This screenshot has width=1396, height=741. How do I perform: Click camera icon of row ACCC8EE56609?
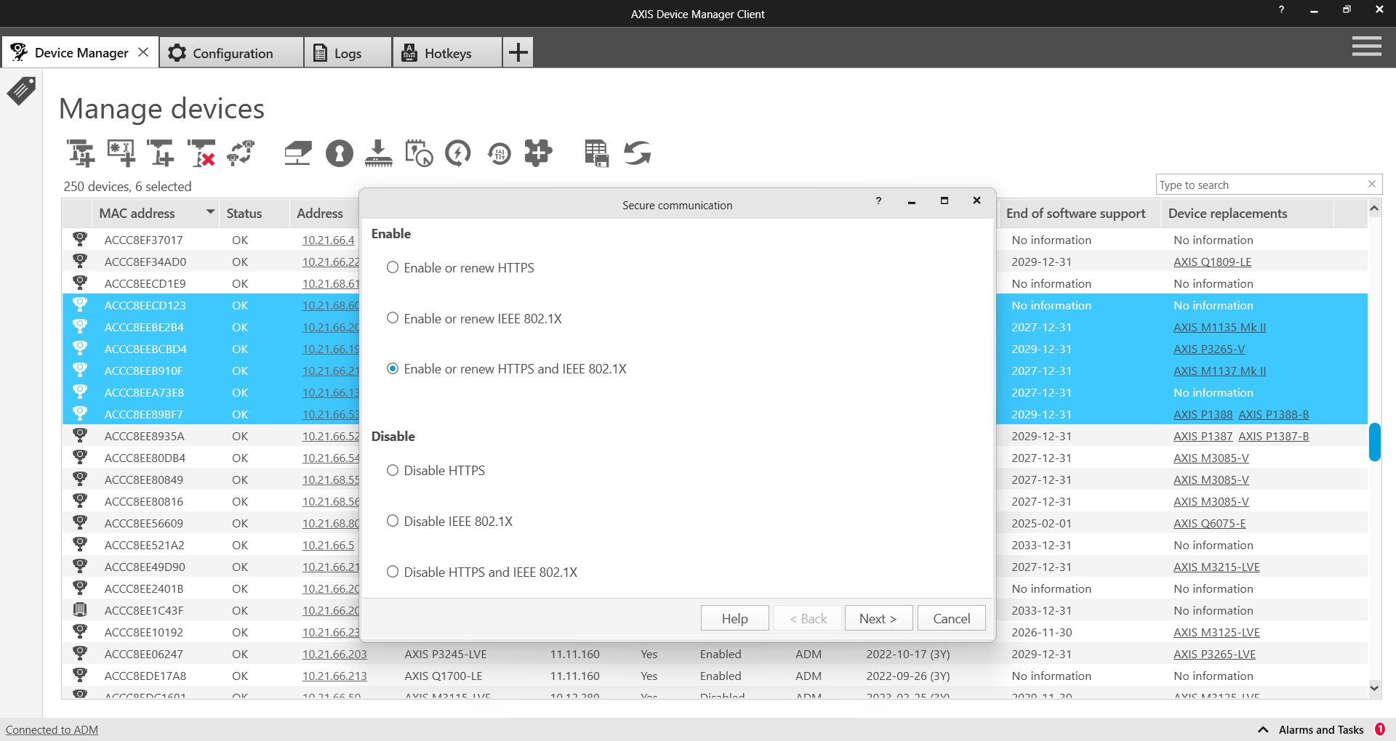point(80,522)
